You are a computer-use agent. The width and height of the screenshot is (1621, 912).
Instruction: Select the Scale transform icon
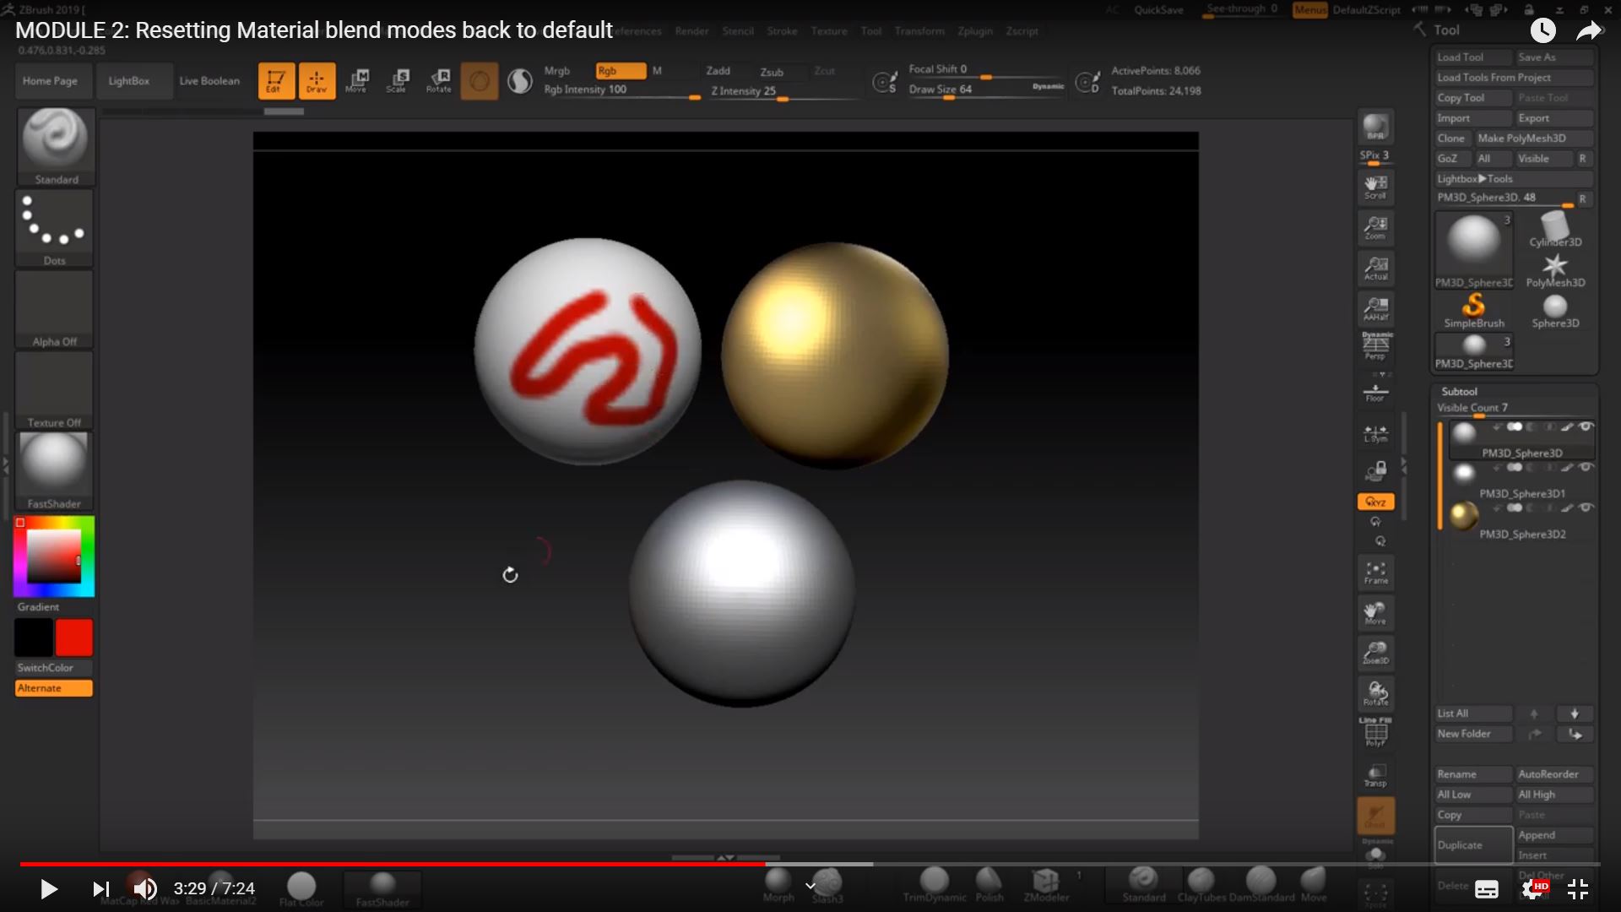point(398,81)
